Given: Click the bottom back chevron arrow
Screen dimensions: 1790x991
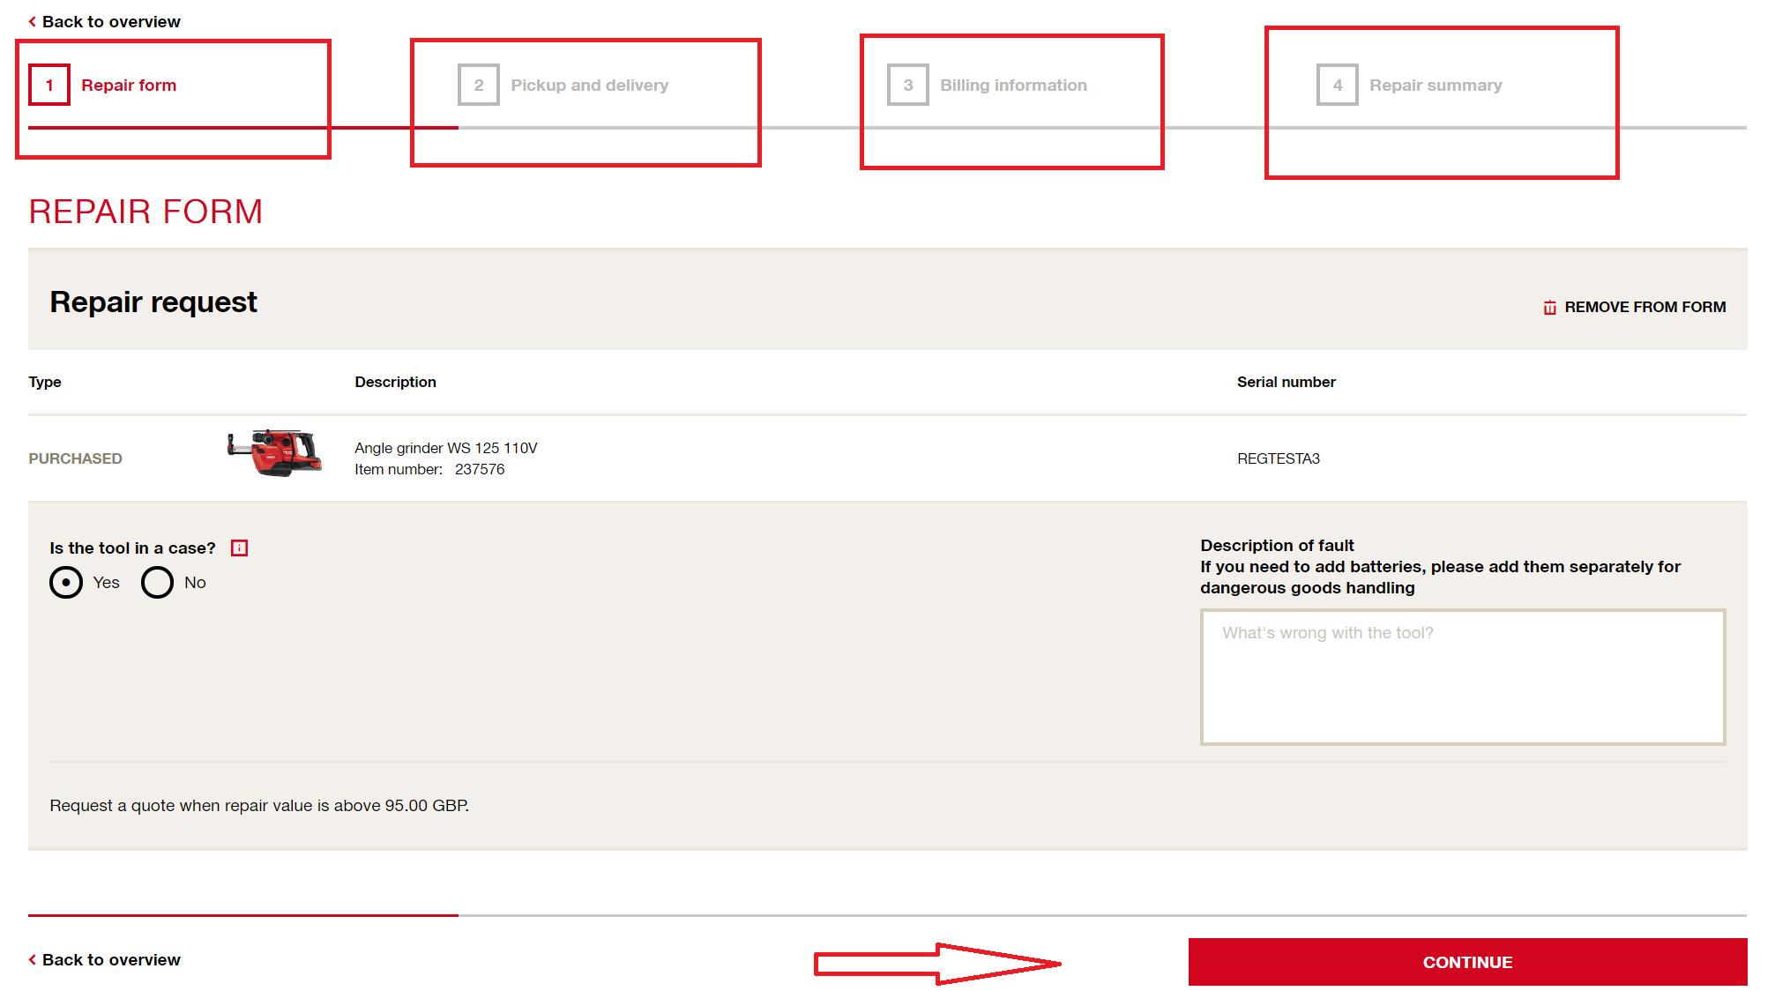Looking at the screenshot, I should pos(33,960).
